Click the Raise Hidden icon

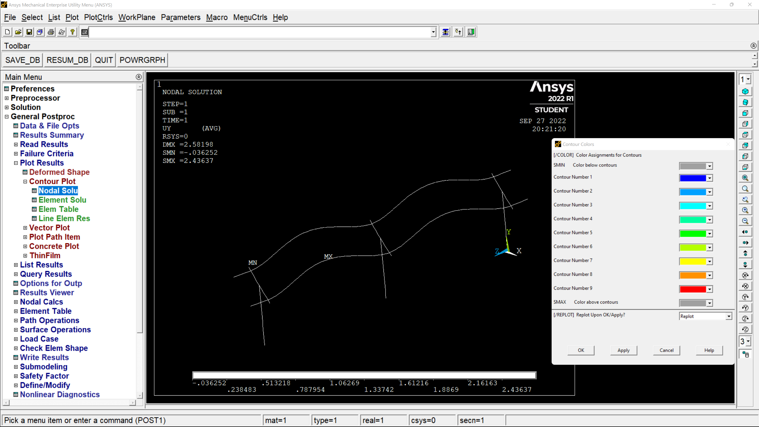click(445, 32)
